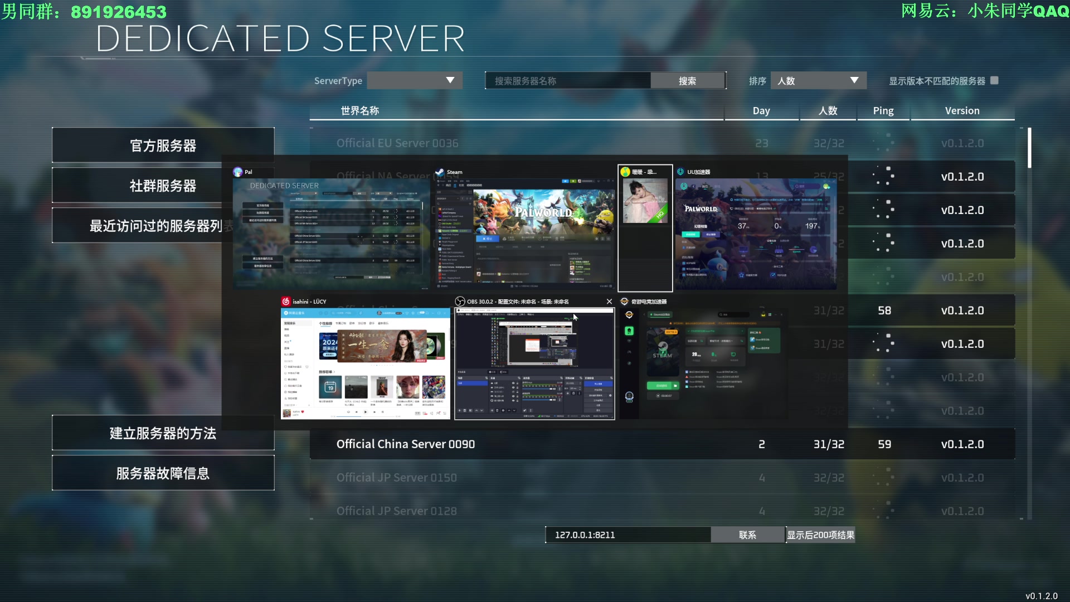
Task: Select Official China Server 0090 row
Action: [x=662, y=444]
